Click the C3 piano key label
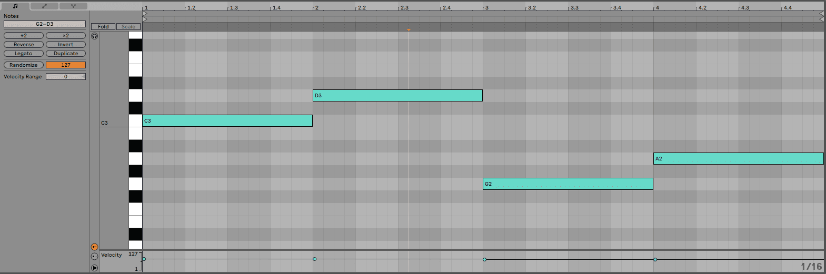The width and height of the screenshot is (826, 274). pos(104,123)
